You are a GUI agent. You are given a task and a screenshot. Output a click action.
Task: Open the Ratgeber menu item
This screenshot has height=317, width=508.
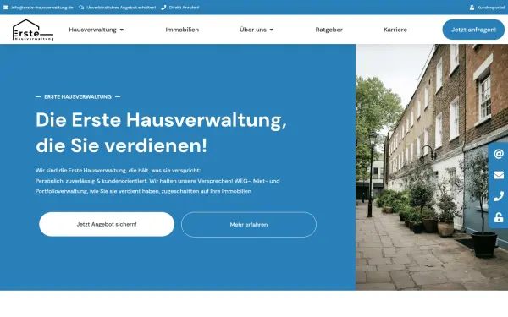pyautogui.click(x=329, y=30)
